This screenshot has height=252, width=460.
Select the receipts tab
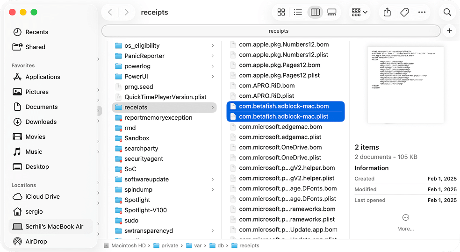pyautogui.click(x=271, y=31)
